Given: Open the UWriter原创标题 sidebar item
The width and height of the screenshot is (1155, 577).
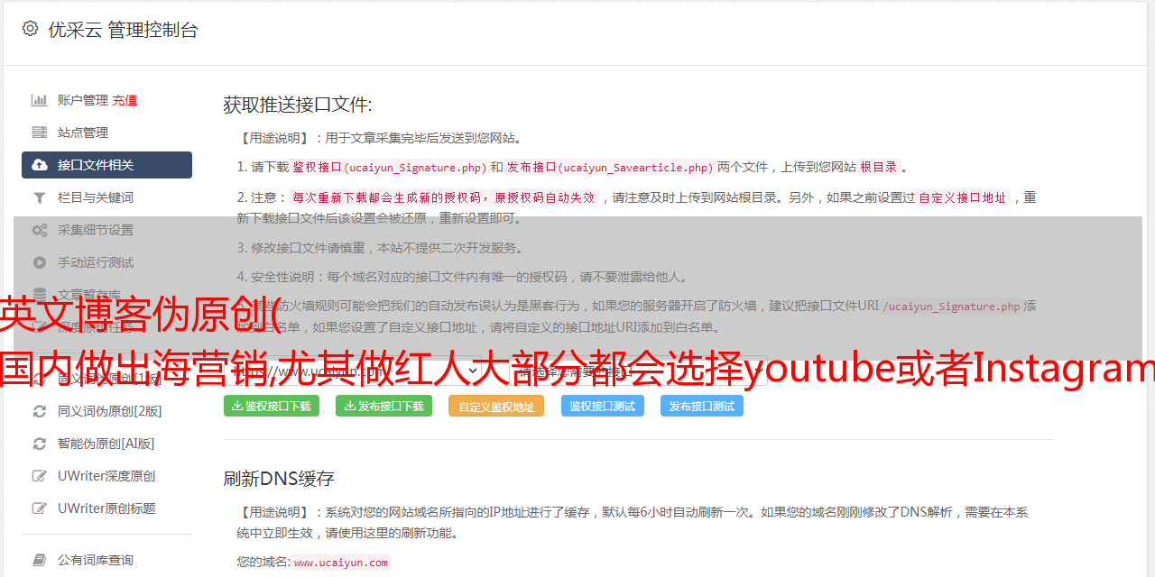Looking at the screenshot, I should (x=106, y=508).
